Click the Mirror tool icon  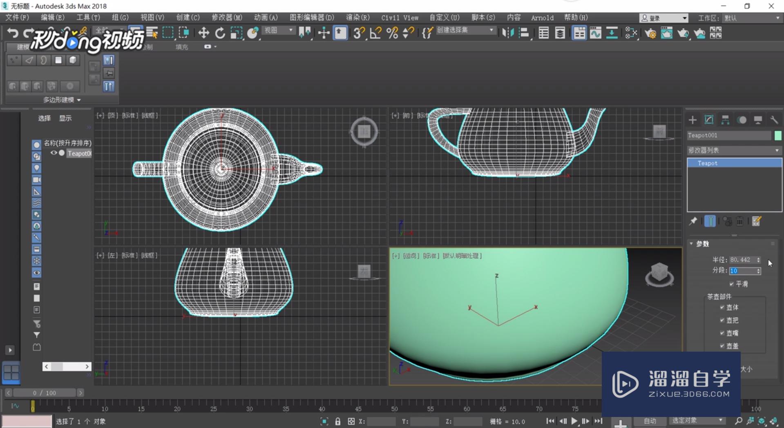pyautogui.click(x=508, y=33)
